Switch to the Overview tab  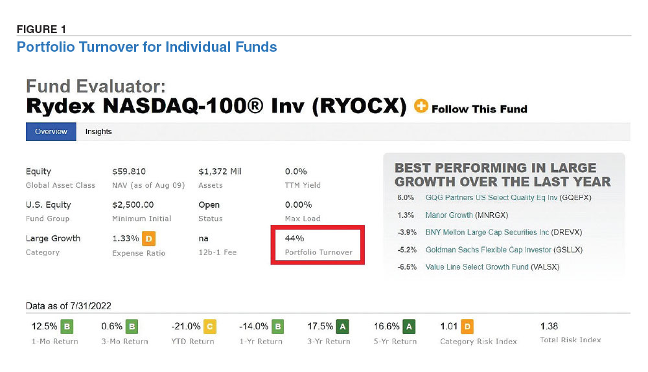(51, 131)
